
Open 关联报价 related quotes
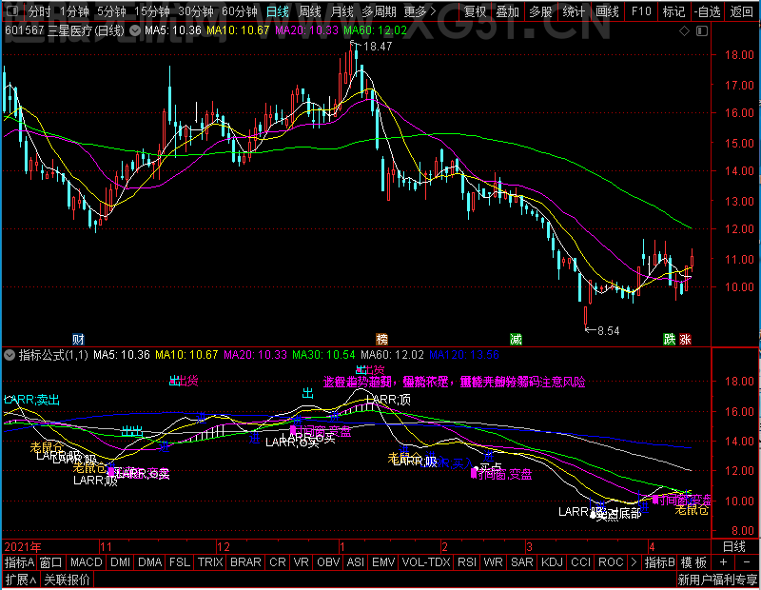(67, 580)
